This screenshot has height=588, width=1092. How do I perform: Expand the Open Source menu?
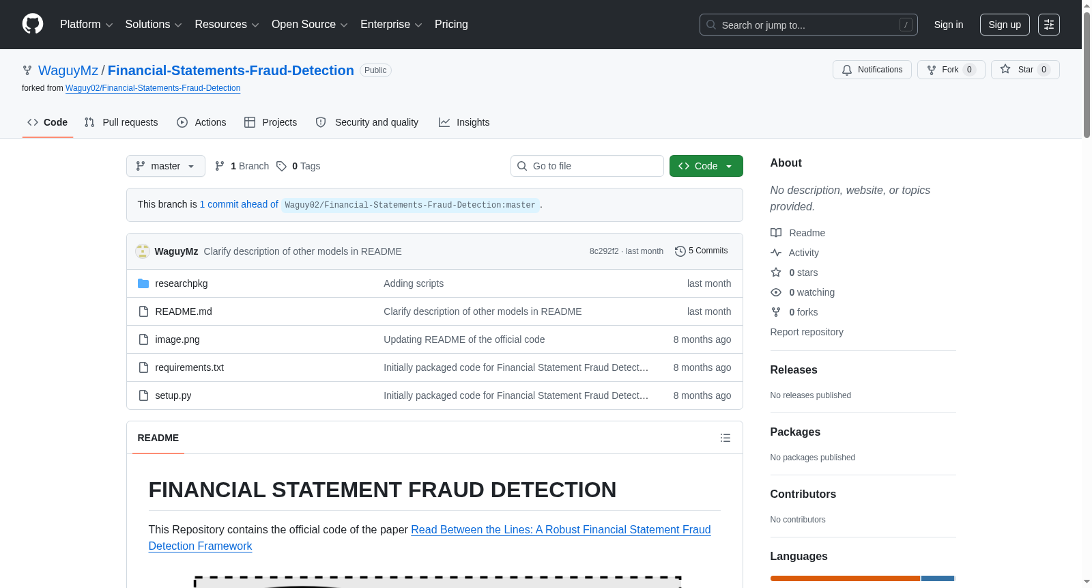[x=310, y=25]
